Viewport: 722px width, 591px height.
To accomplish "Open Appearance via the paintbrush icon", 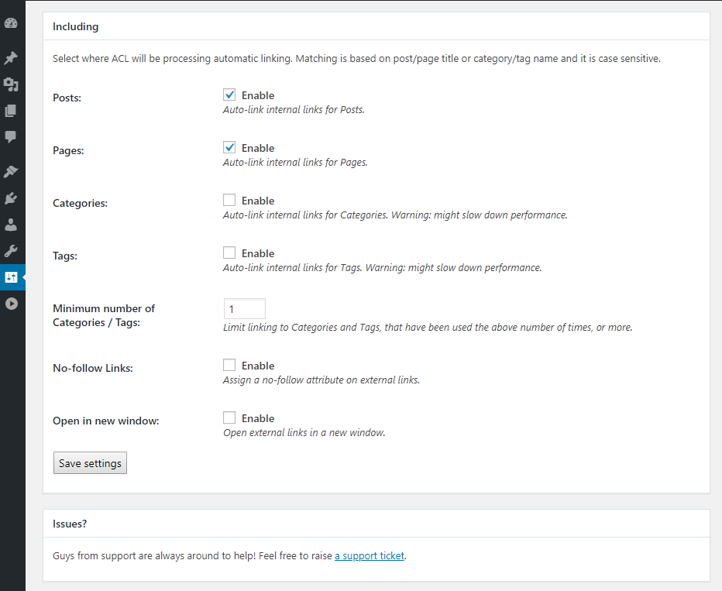I will (x=11, y=172).
